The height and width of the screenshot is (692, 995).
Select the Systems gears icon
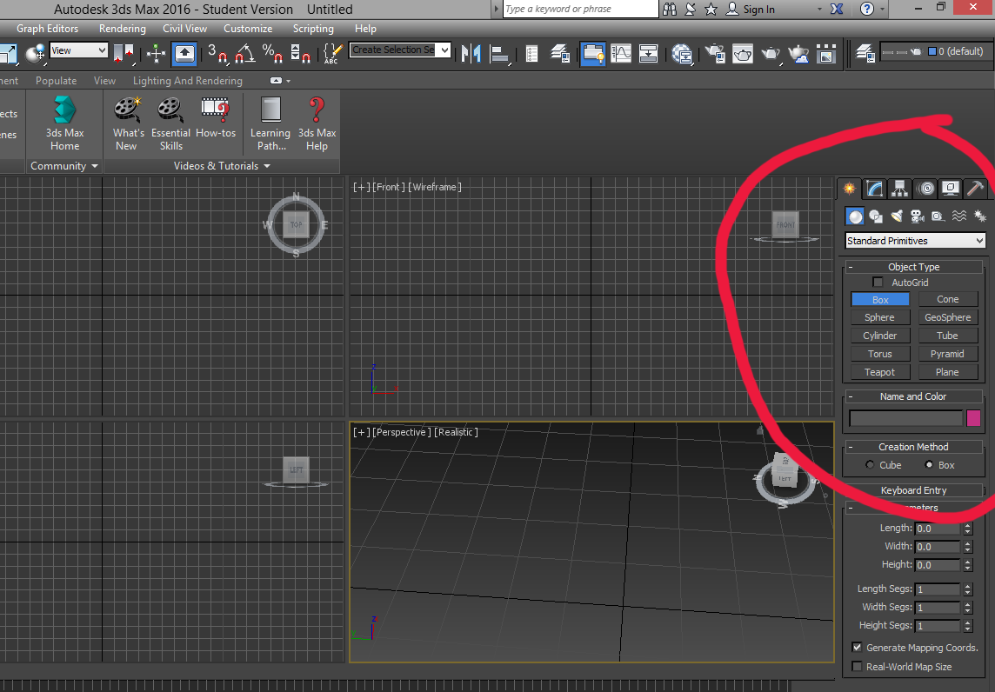[x=979, y=217]
